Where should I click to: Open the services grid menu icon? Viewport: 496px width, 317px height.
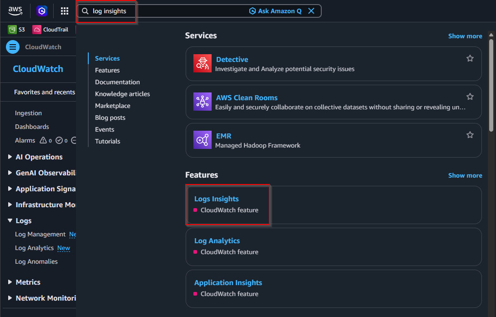coord(65,11)
